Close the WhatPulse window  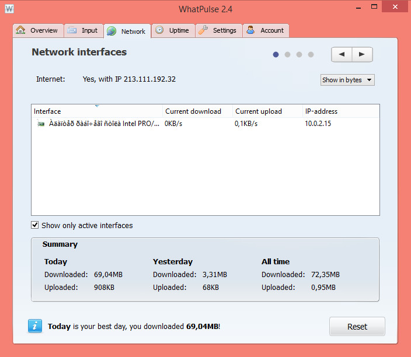tap(395, 7)
